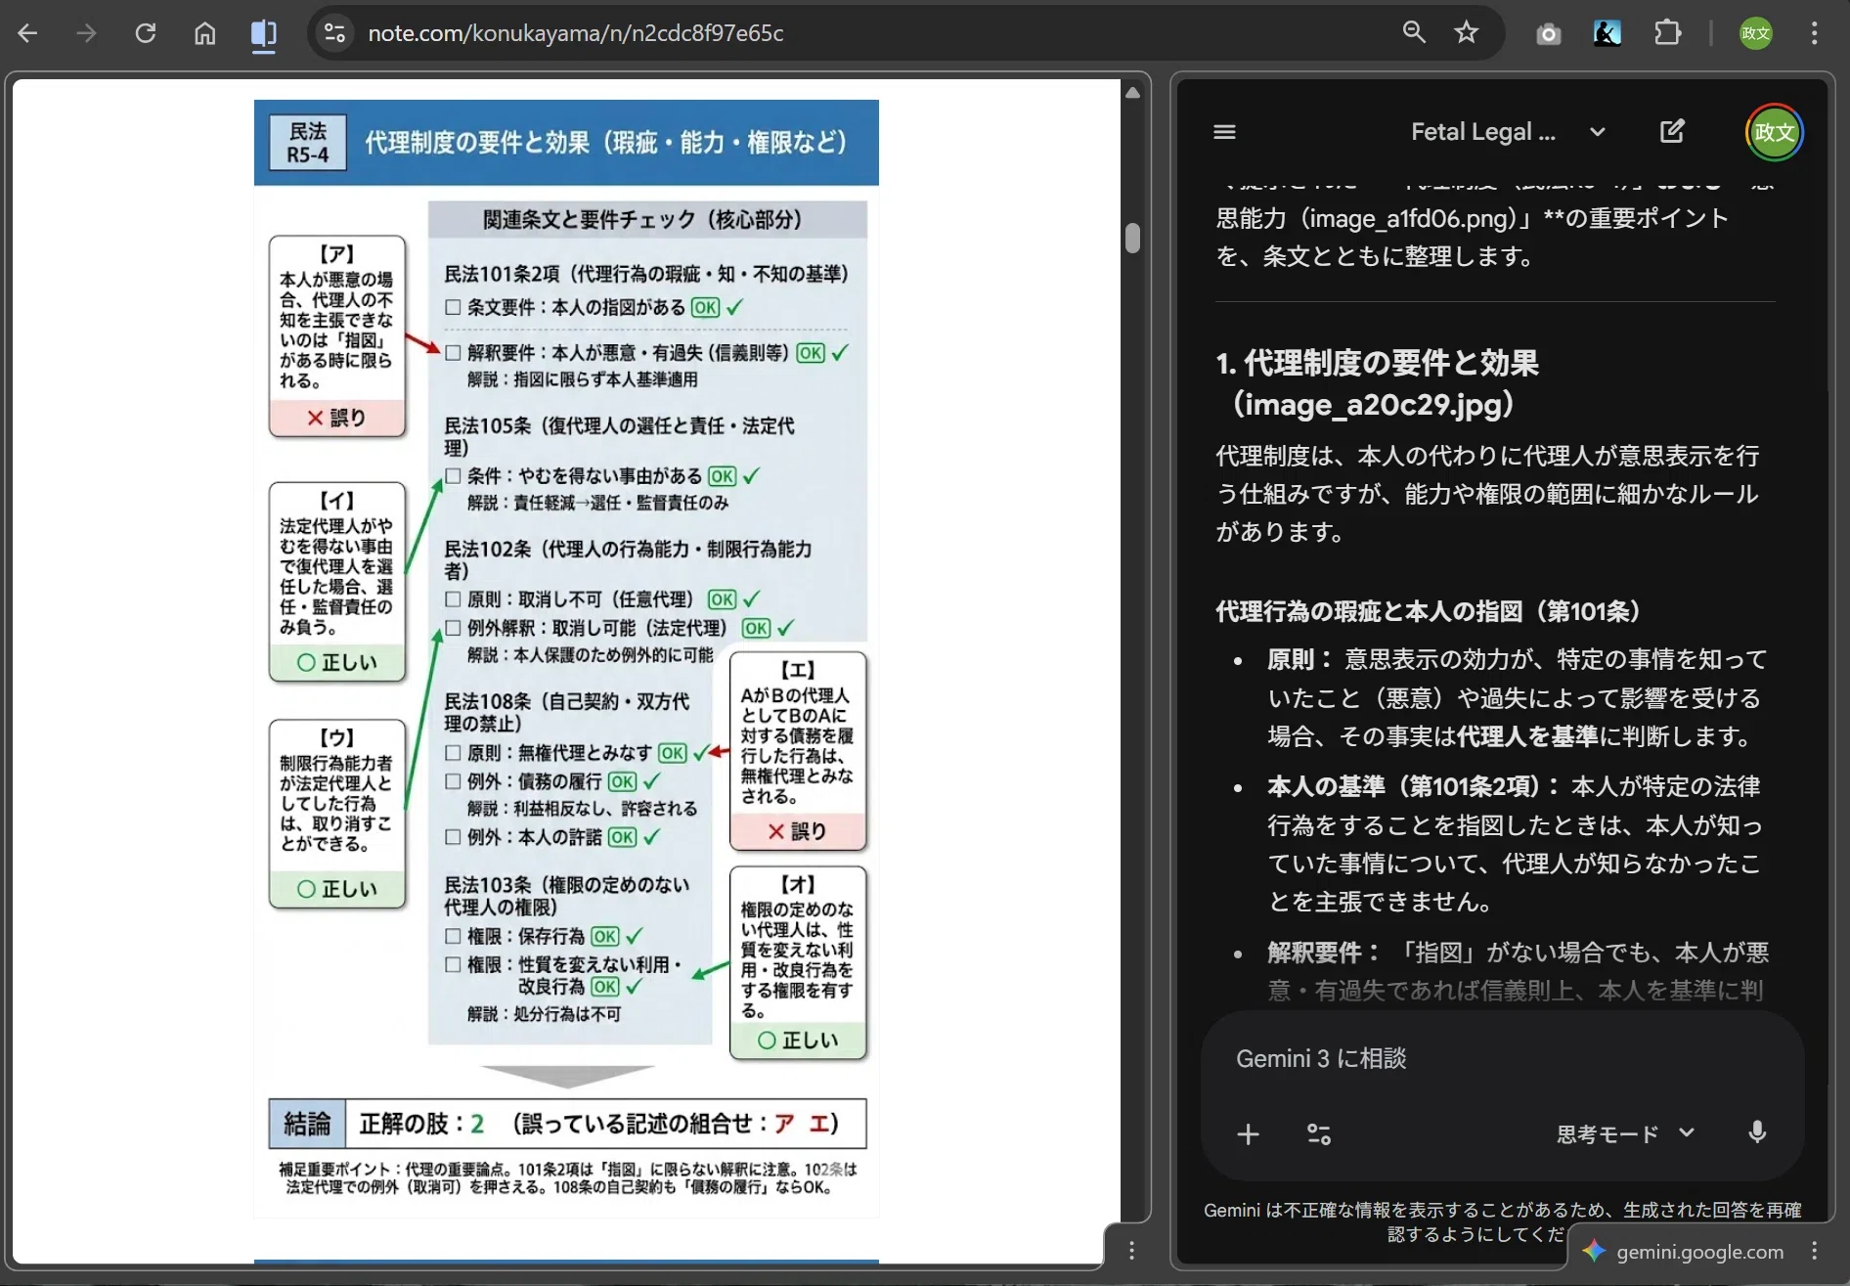This screenshot has height=1286, width=1850.
Task: Open the side panel three-dot menu near gemini.google.com
Action: click(x=1814, y=1251)
